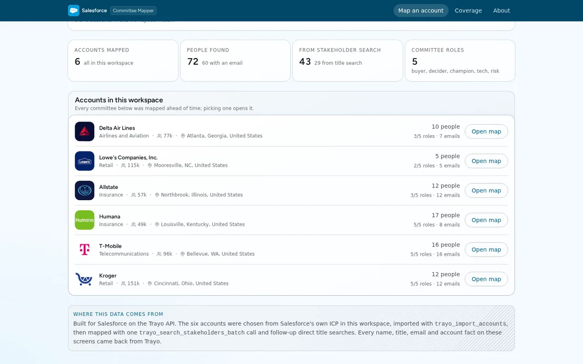Click the employee icon beside 151k
The image size is (583, 364).
tap(123, 284)
